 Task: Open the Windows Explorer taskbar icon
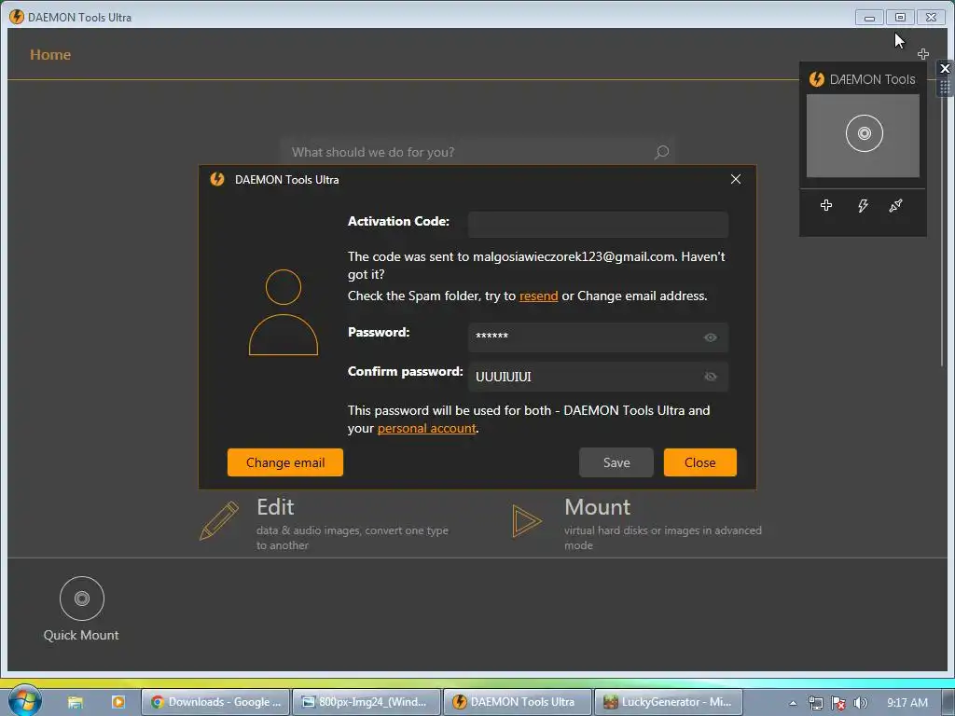pyautogui.click(x=75, y=702)
